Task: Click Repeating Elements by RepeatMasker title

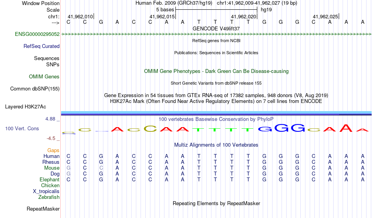Action: coord(217,204)
